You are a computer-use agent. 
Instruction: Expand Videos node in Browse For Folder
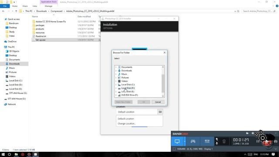(116, 81)
